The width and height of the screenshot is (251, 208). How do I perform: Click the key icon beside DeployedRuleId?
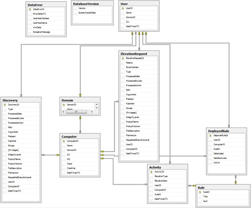[210, 136]
